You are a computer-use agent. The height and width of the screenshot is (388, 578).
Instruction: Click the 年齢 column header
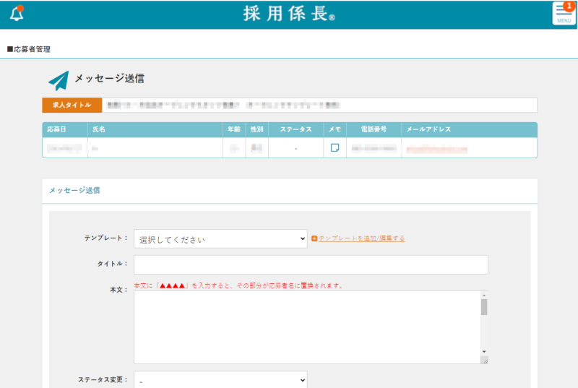point(234,129)
